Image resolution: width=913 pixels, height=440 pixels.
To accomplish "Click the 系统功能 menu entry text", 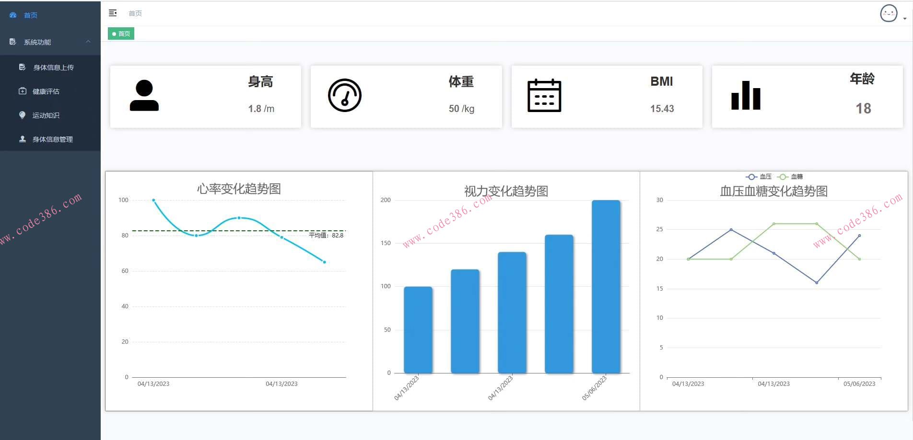I will point(37,42).
